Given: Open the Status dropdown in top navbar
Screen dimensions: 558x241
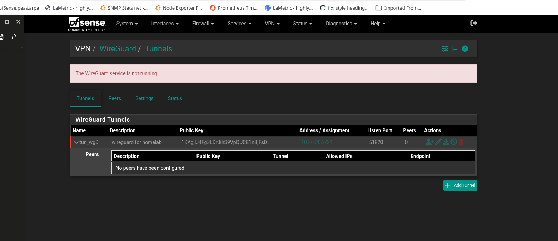Looking at the screenshot, I should point(303,24).
